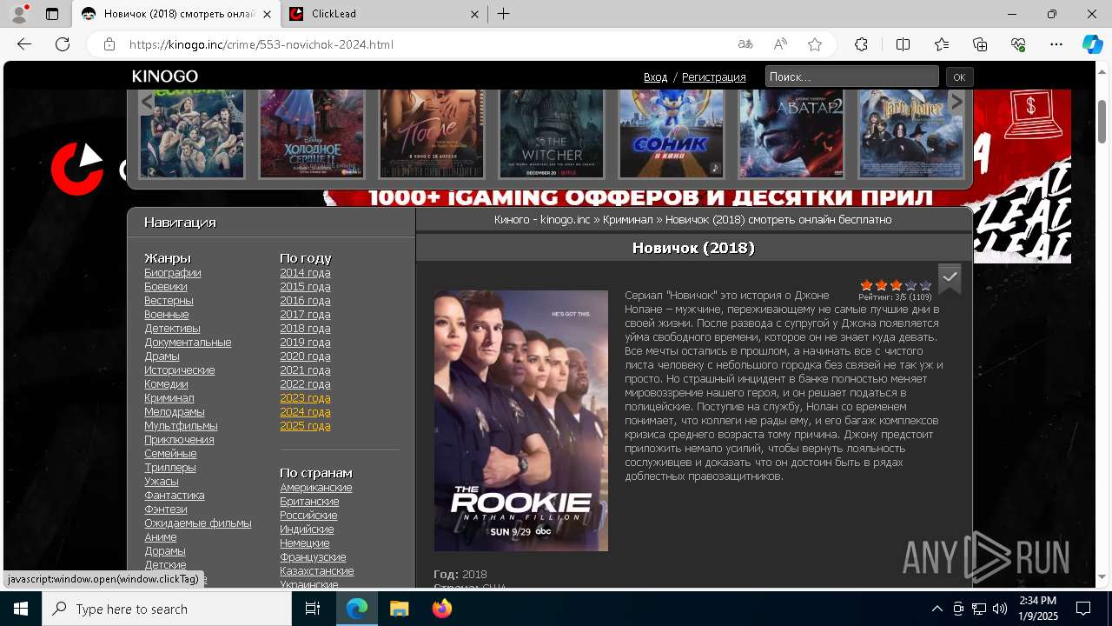Open the Регистрация link
1112x626 pixels.
(x=713, y=77)
